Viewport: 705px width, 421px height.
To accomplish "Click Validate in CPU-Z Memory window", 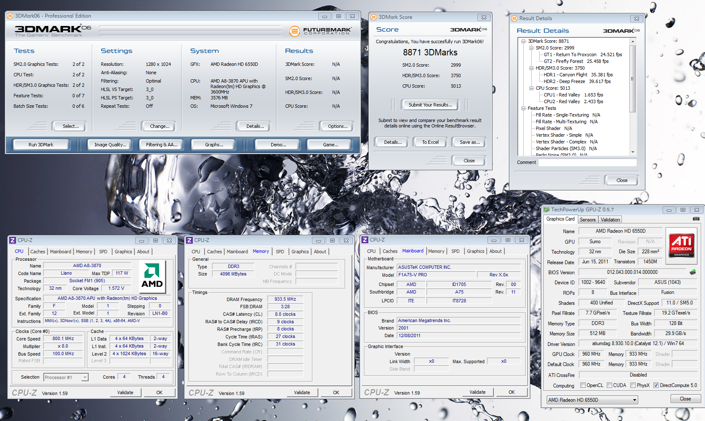I will tap(302, 392).
